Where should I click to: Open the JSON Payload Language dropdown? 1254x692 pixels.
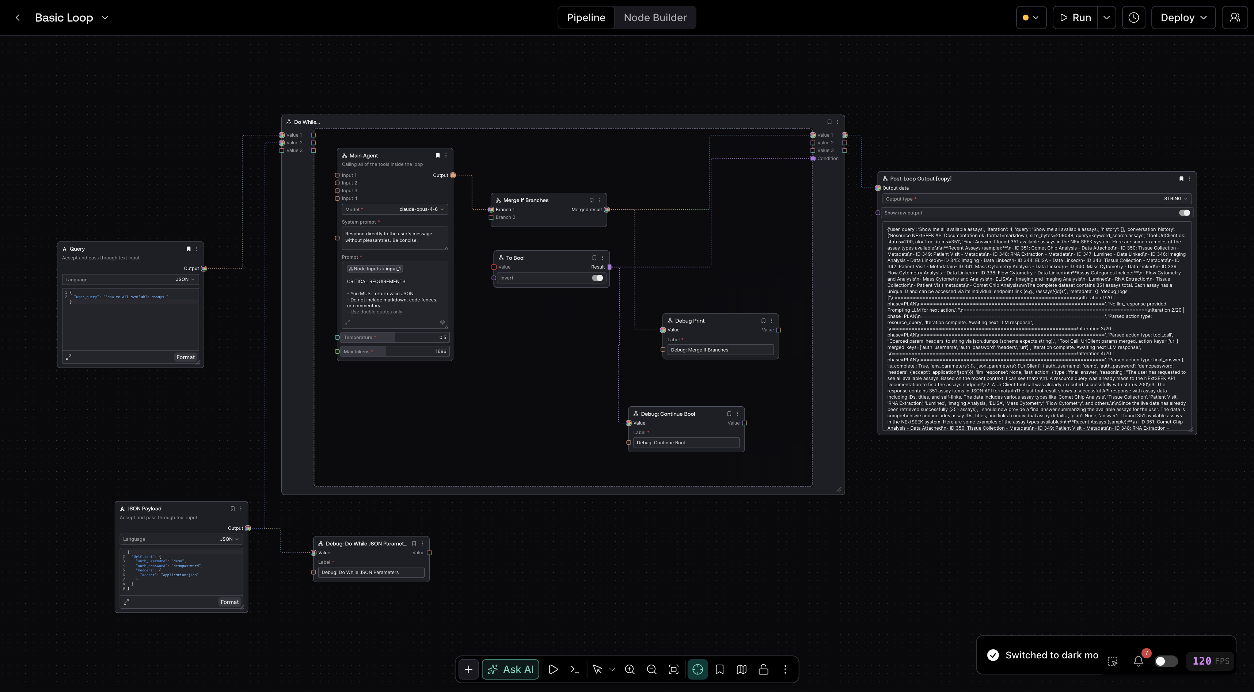pyautogui.click(x=181, y=539)
